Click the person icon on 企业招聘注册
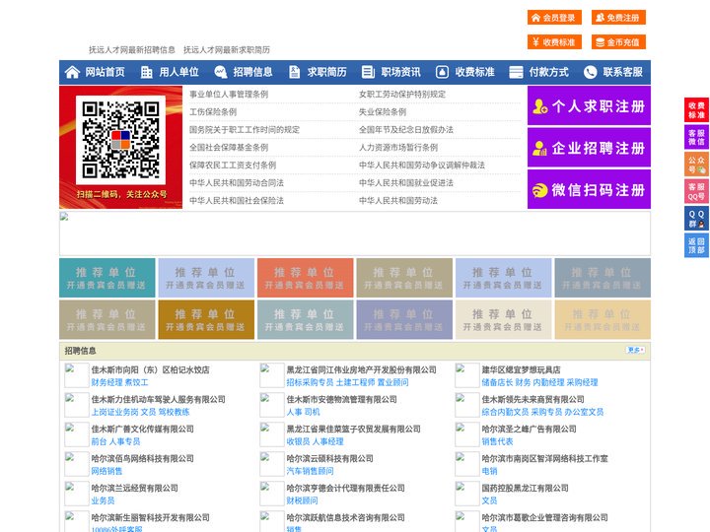 coord(539,148)
